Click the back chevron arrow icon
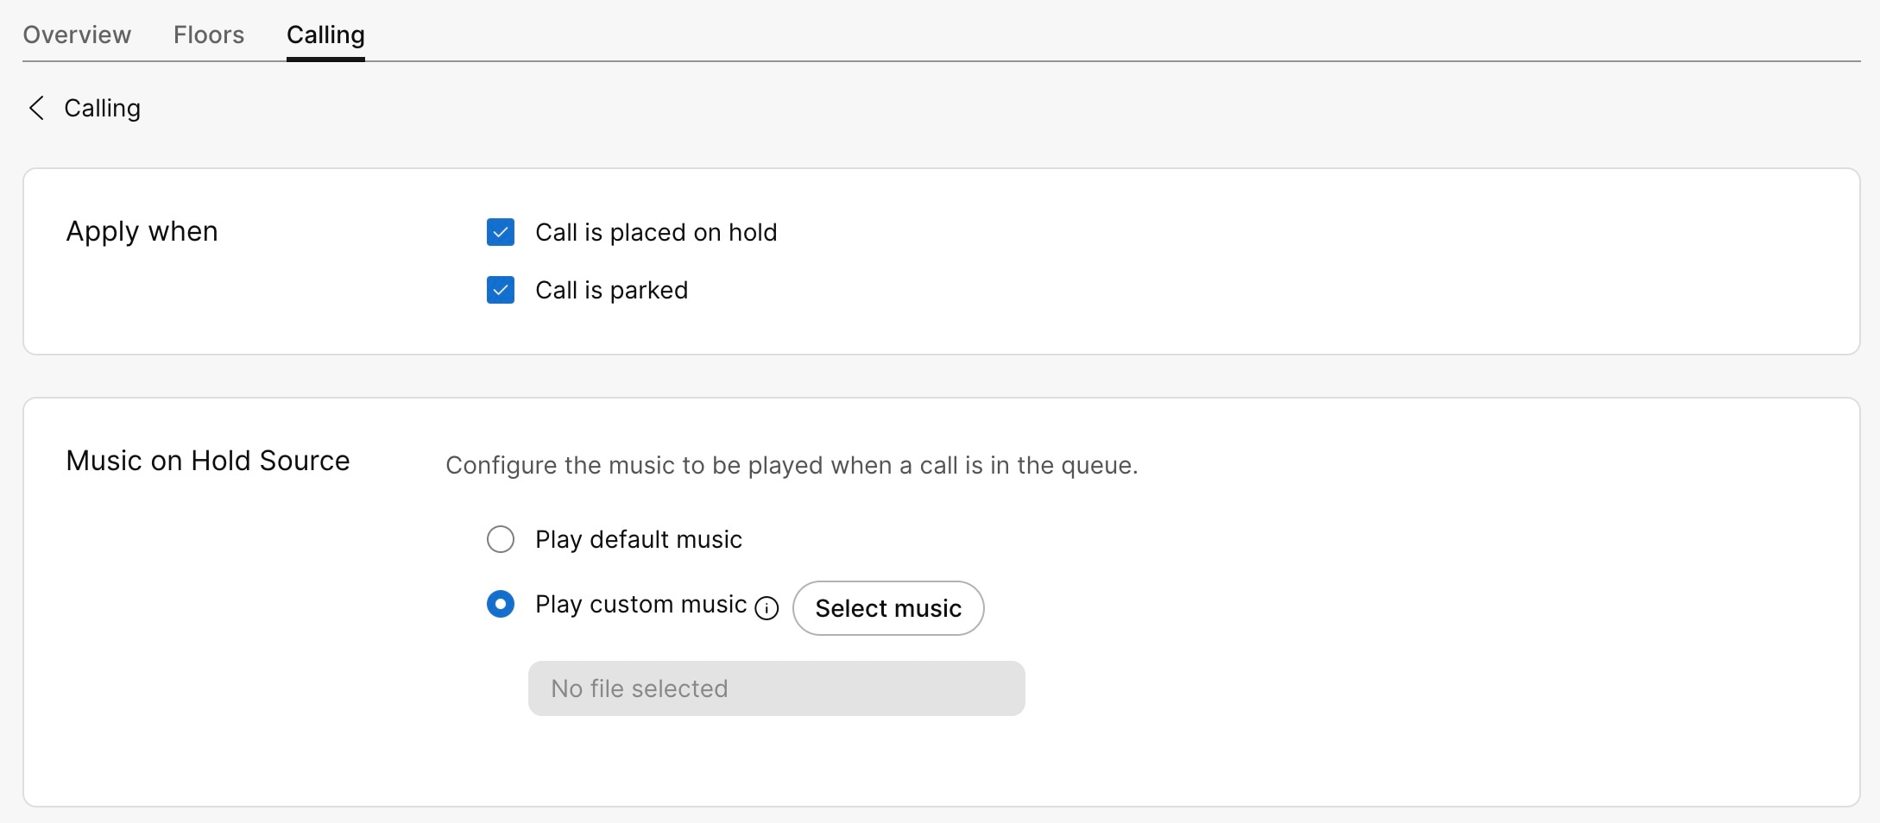Image resolution: width=1880 pixels, height=823 pixels. click(36, 108)
